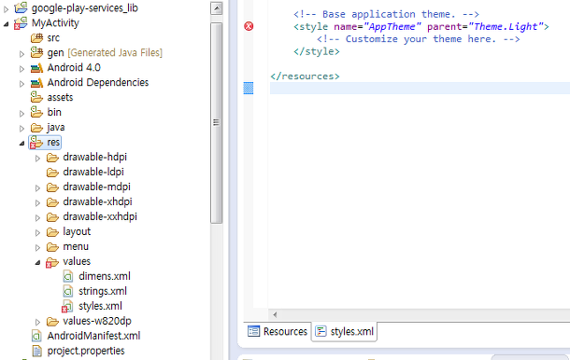This screenshot has height=360, width=570.
Task: Click the layout folder icon
Action: pyautogui.click(x=52, y=231)
